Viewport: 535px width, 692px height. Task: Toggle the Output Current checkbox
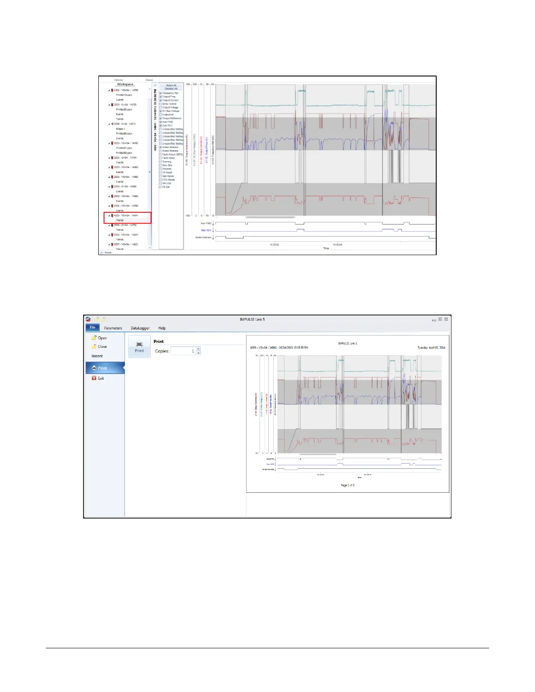161,100
